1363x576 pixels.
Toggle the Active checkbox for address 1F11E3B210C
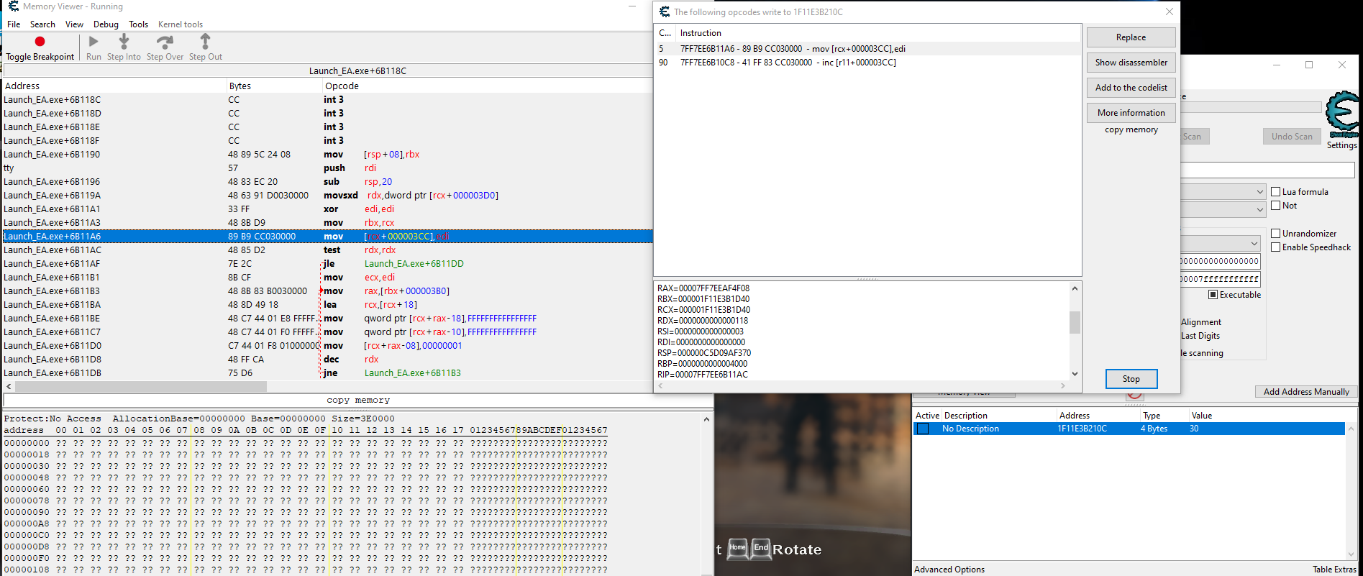(923, 429)
